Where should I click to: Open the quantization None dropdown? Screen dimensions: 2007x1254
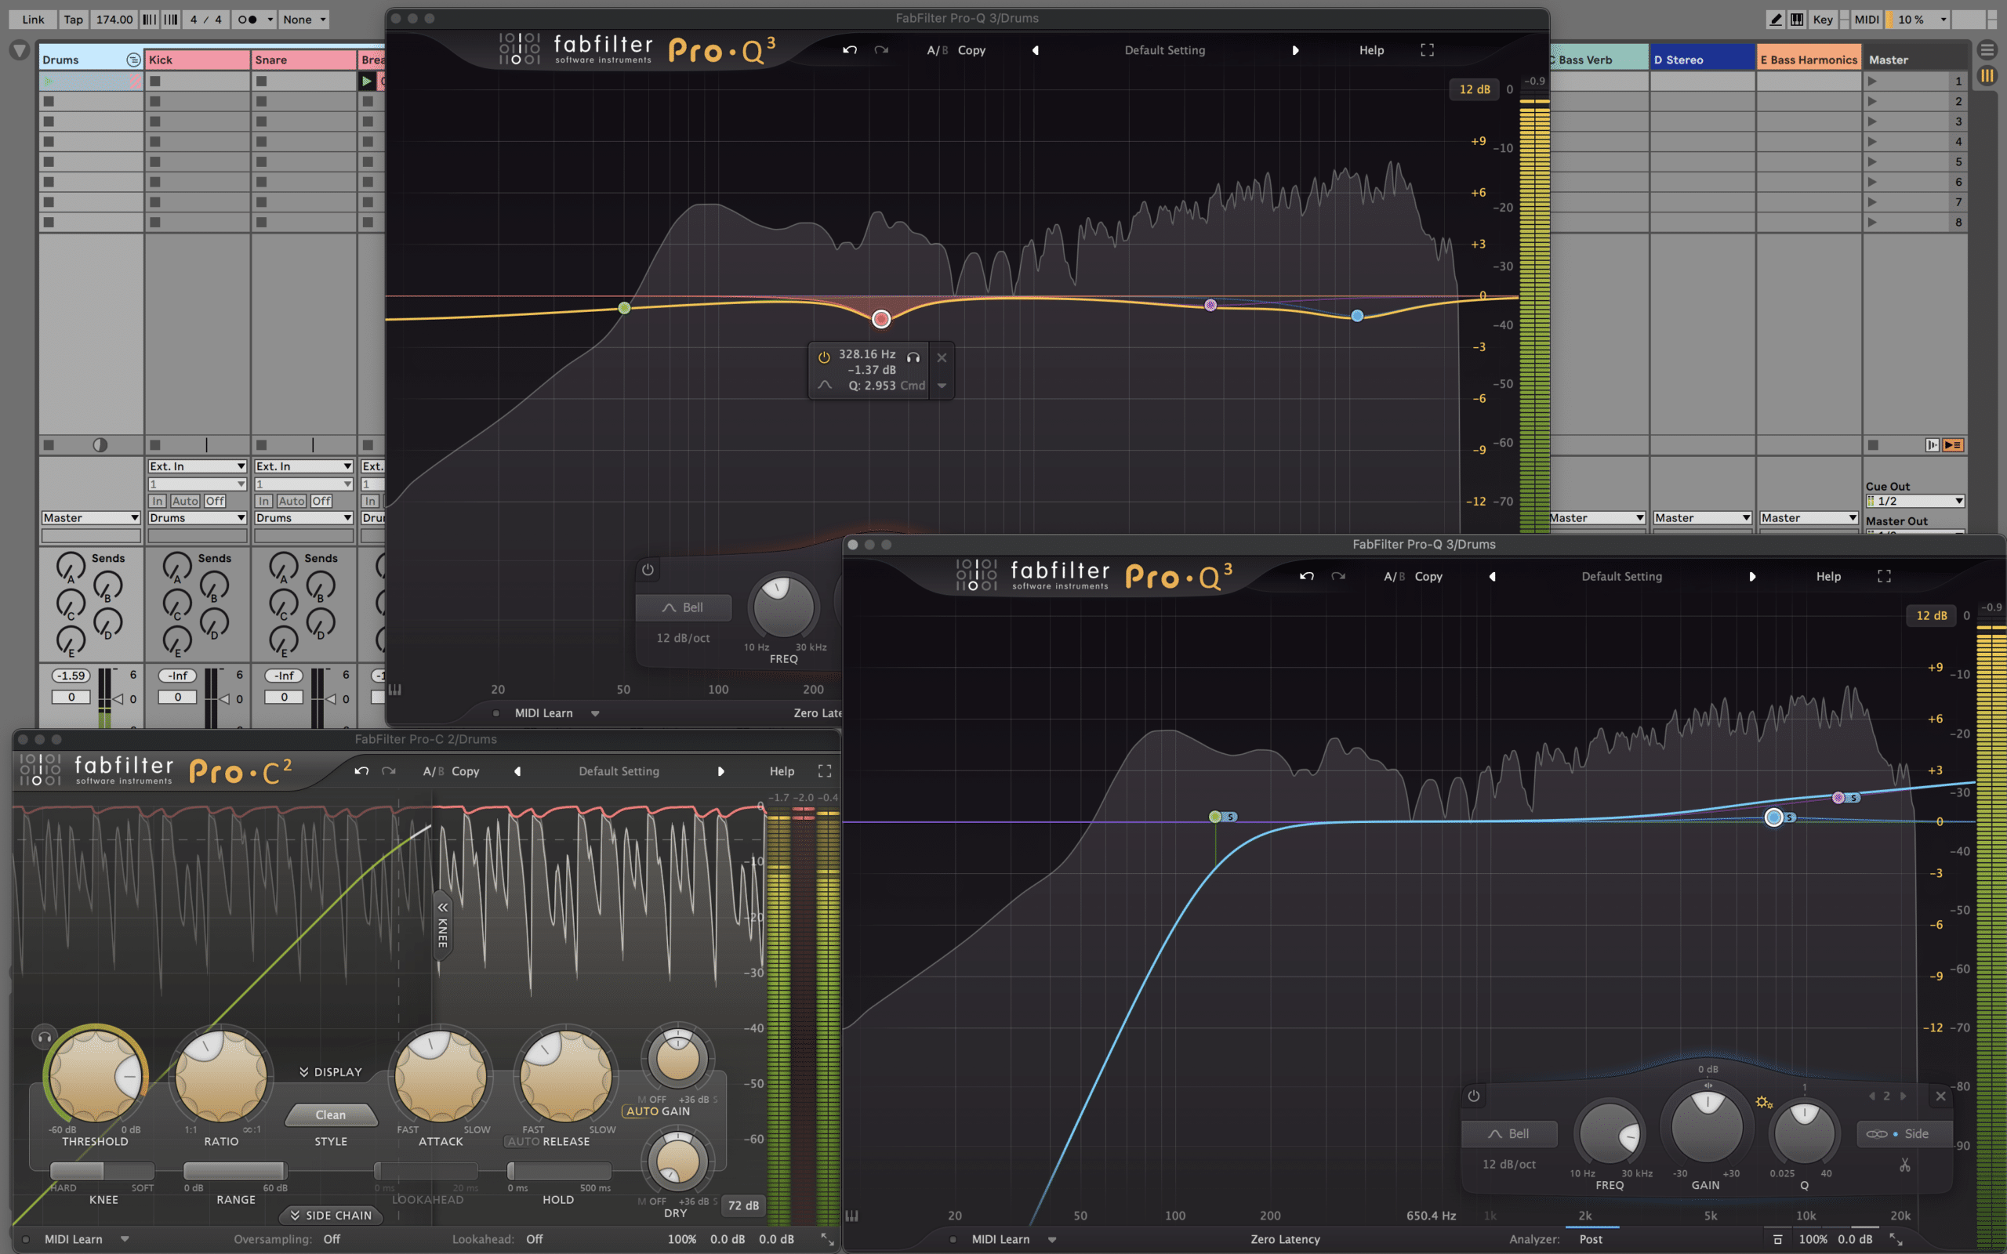pos(304,19)
